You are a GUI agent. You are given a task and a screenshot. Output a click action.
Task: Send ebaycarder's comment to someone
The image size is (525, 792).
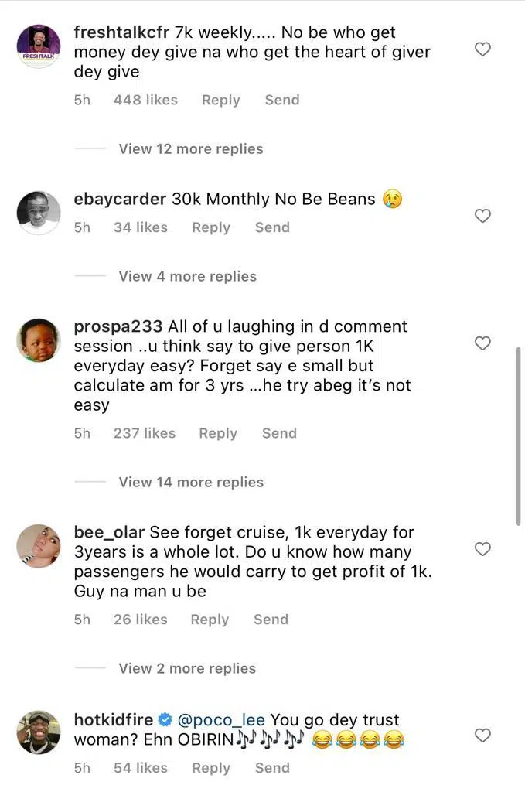pyautogui.click(x=272, y=227)
